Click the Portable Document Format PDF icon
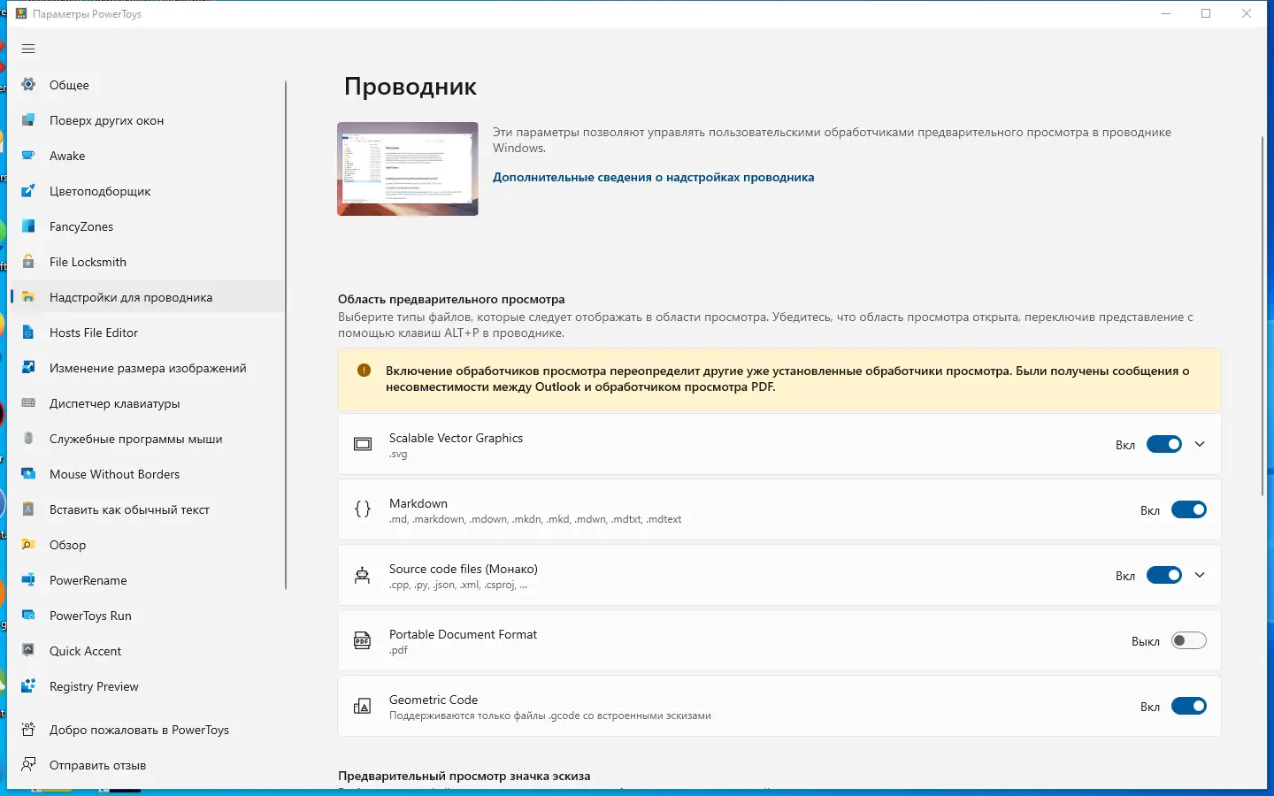The height and width of the screenshot is (796, 1274). pyautogui.click(x=363, y=640)
